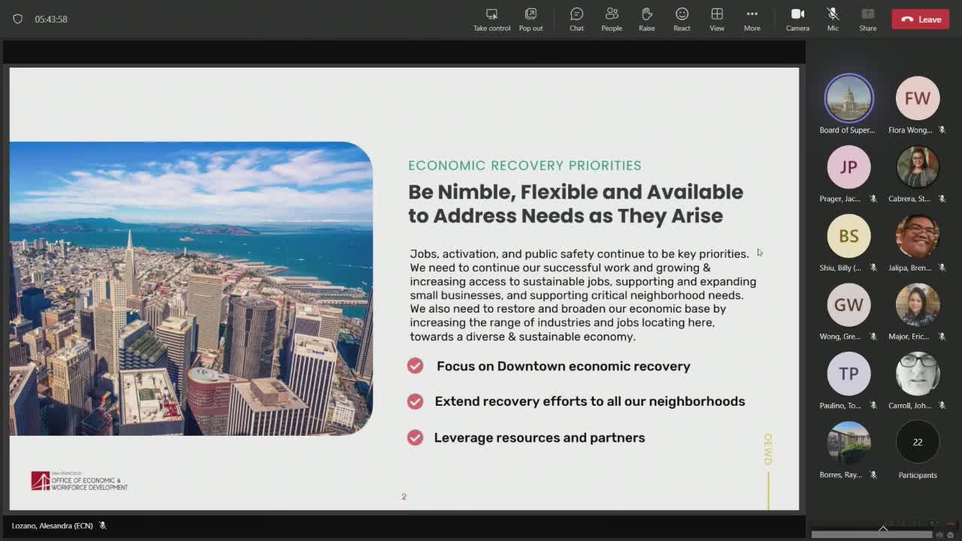Select Flora Wong's FW avatar

pyautogui.click(x=917, y=98)
